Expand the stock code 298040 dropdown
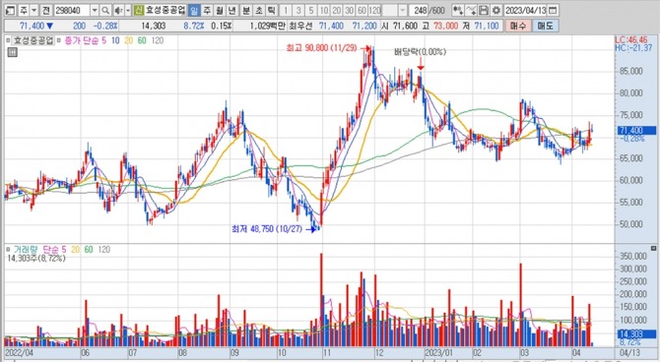This screenshot has height=362, width=660. [95, 10]
